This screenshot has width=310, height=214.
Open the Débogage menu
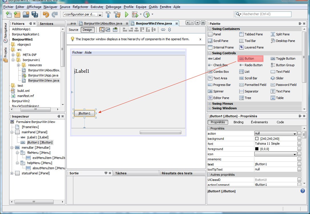114,7
